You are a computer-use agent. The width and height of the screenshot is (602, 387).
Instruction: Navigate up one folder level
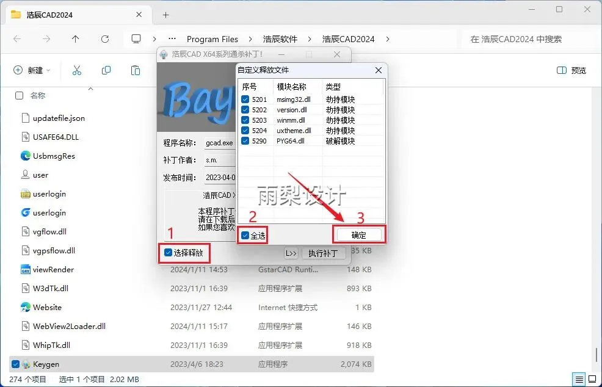(75, 39)
